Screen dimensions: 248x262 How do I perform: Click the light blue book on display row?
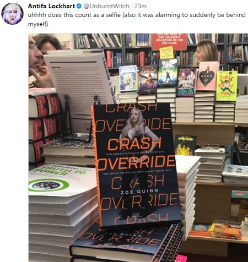[128, 78]
